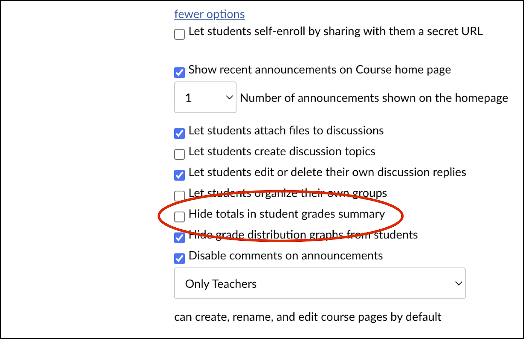Enable self-enroll via secret URL

coord(179,34)
